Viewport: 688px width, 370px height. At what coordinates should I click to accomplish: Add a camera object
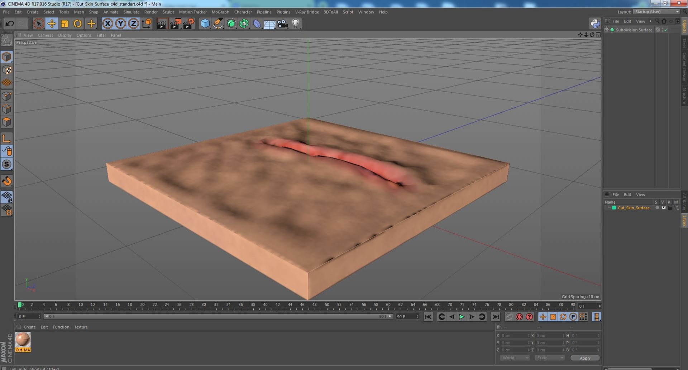(283, 24)
